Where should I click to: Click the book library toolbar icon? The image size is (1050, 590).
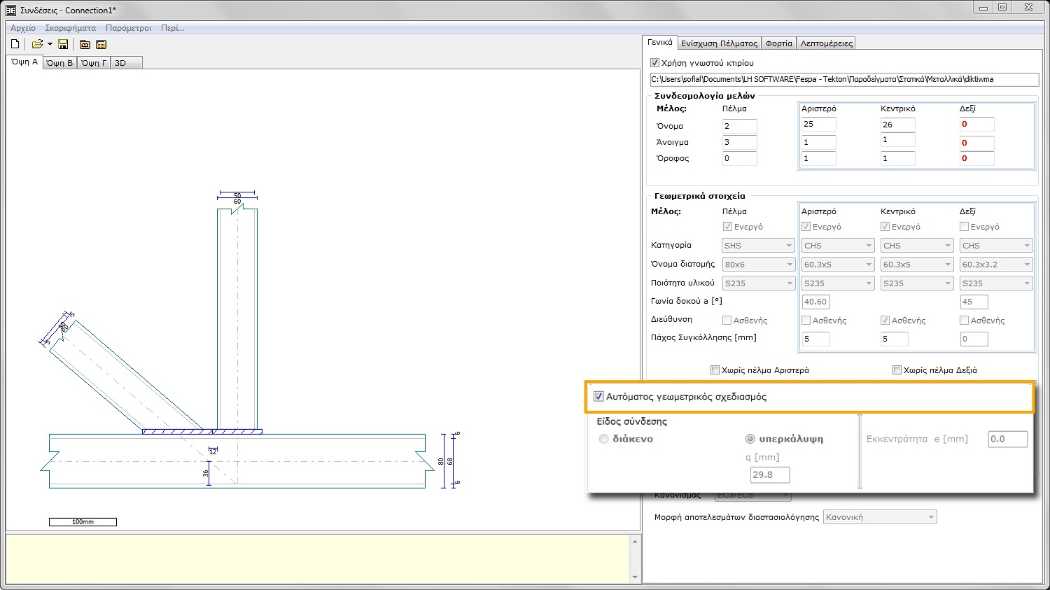(85, 44)
